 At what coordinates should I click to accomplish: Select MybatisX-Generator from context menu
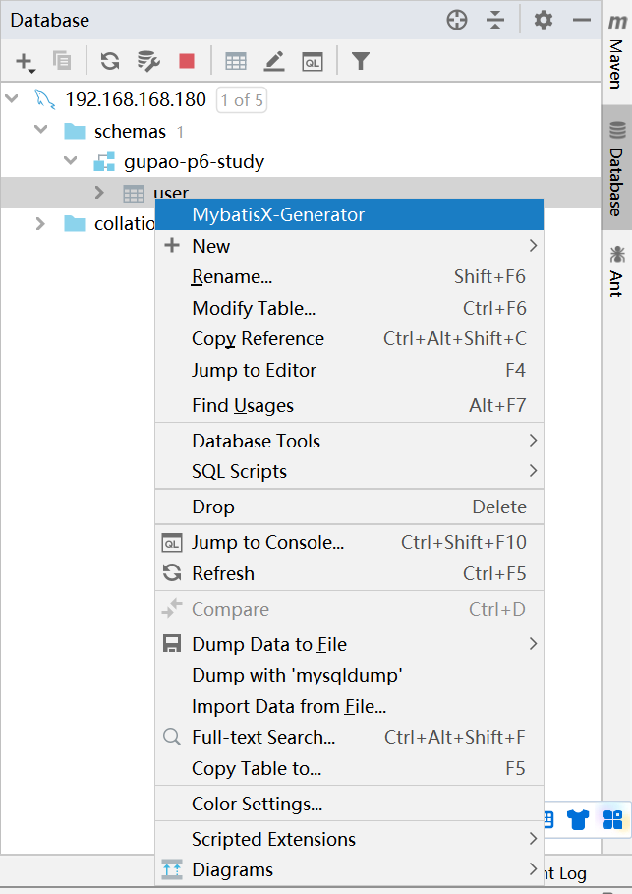click(278, 214)
